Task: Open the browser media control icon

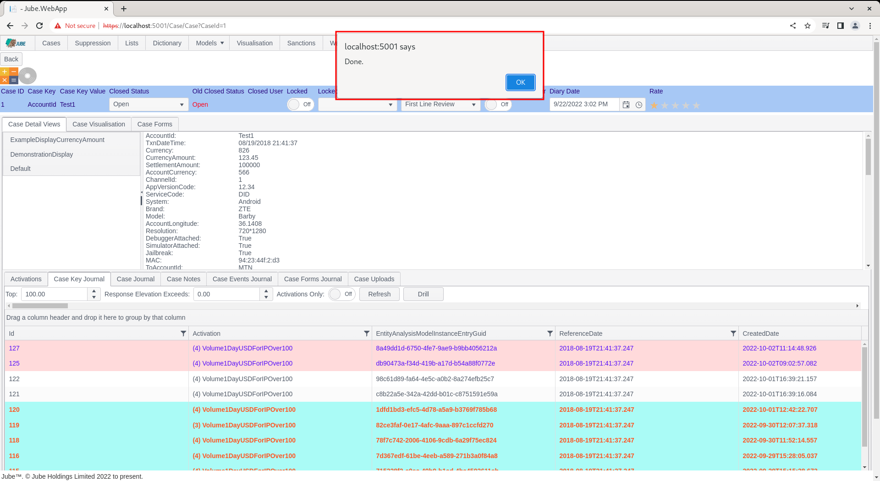Action: point(825,26)
